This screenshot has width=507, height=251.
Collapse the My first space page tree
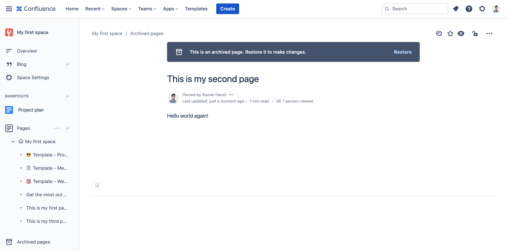tap(13, 141)
